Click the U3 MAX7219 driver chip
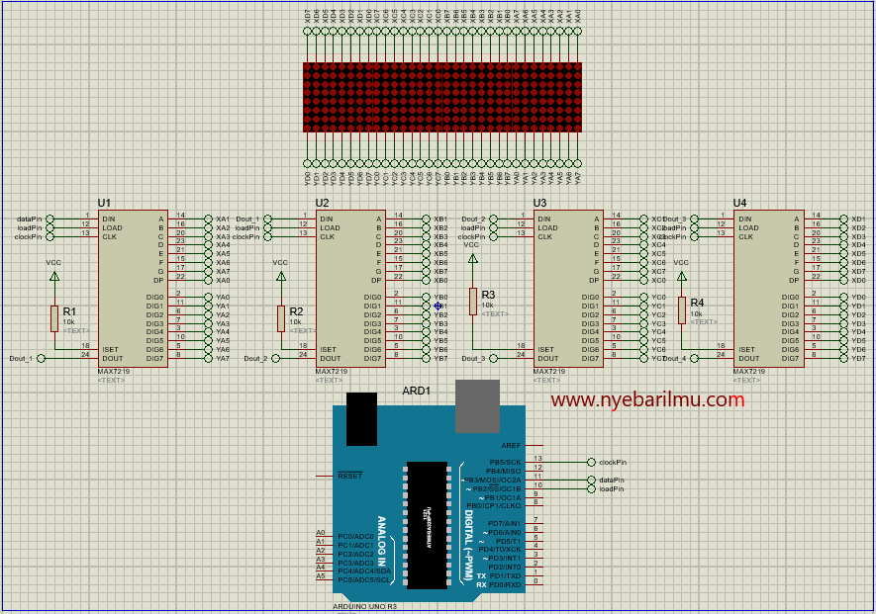 click(x=567, y=289)
